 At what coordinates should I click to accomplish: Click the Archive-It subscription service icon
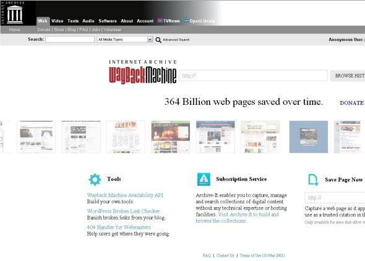[x=204, y=179]
